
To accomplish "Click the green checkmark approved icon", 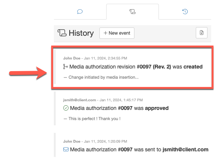I will tap(66, 108).
